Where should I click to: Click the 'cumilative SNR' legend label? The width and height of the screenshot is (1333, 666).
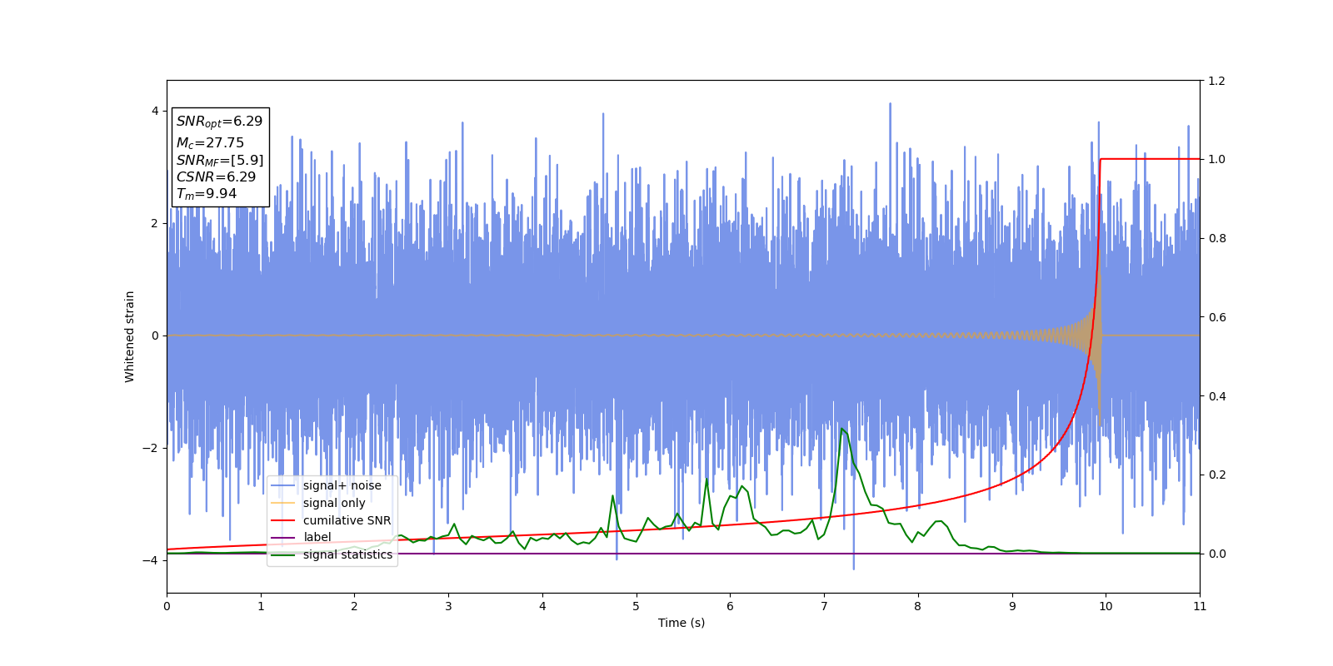coord(347,520)
